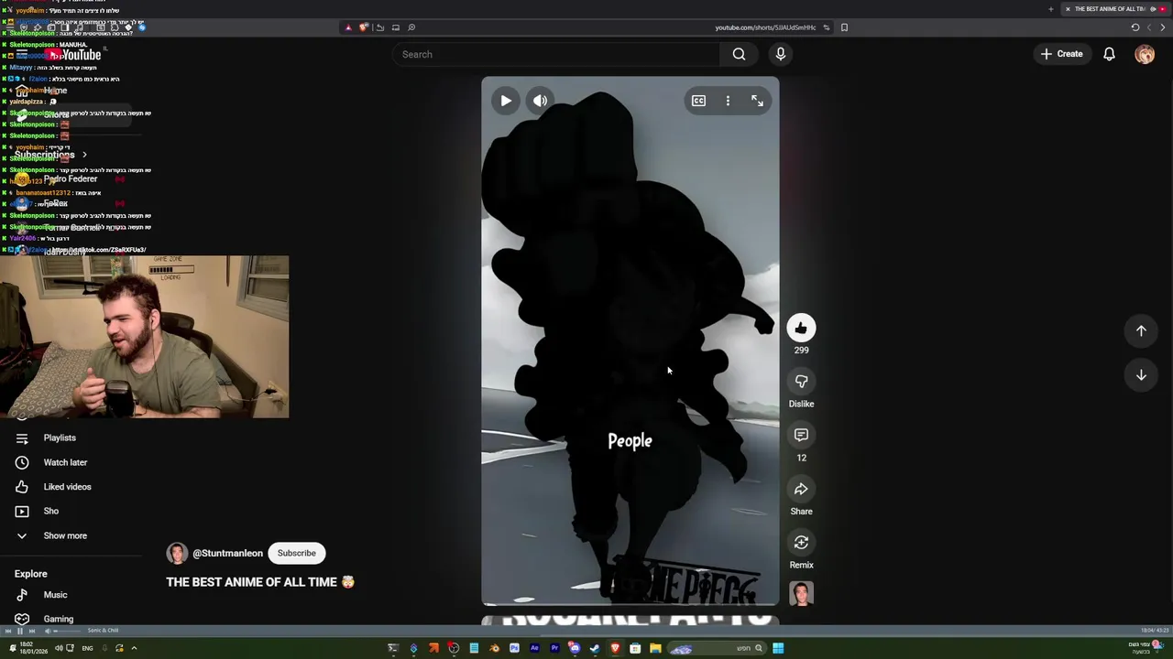The height and width of the screenshot is (659, 1173).
Task: Open Watch later in the sidebar
Action: [x=65, y=462]
